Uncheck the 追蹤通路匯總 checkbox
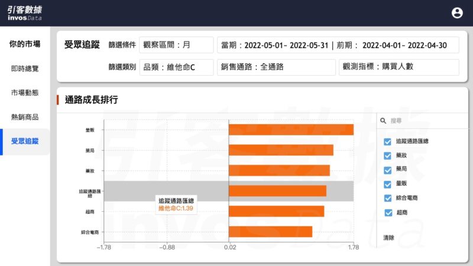The height and width of the screenshot is (266, 473). pos(387,142)
